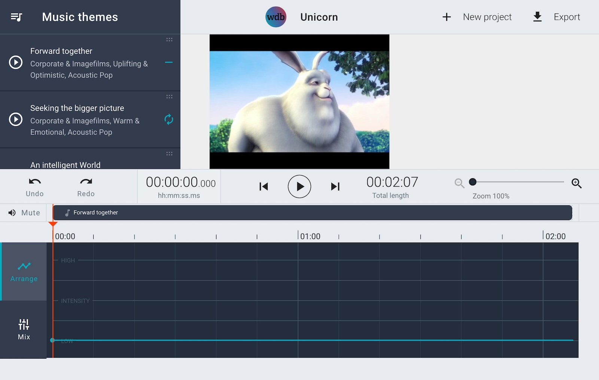Screen dimensions: 599x380
Task: Select the wdb project logo
Action: (276, 16)
